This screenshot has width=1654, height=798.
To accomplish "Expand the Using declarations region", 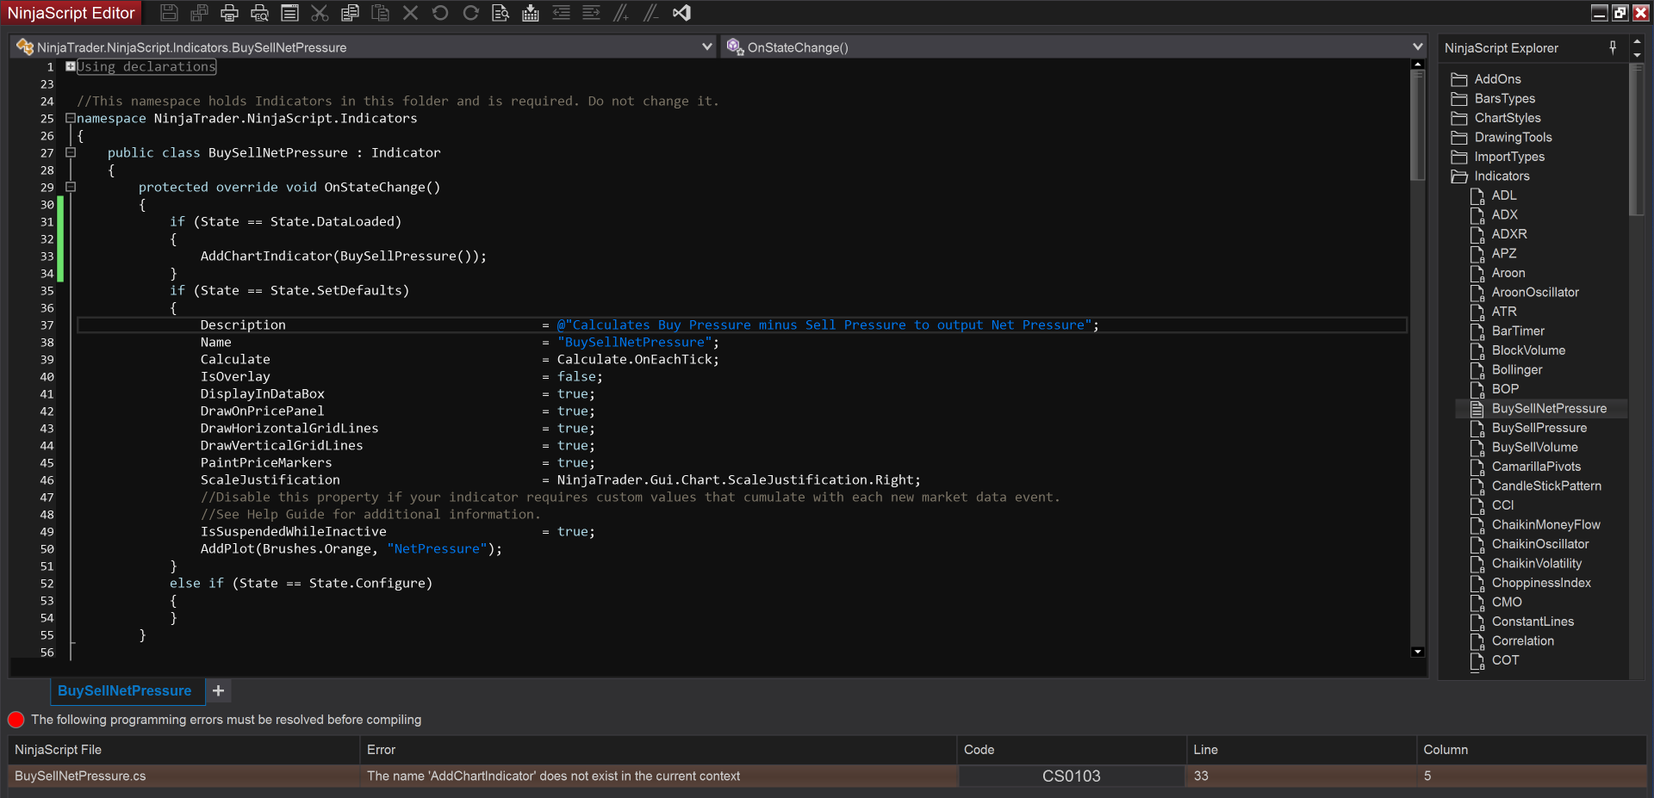I will click(x=71, y=66).
